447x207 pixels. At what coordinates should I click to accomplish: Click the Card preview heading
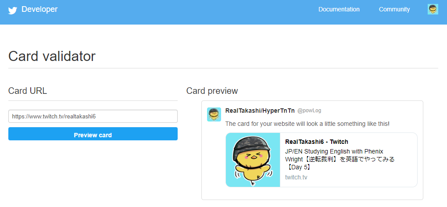point(212,91)
